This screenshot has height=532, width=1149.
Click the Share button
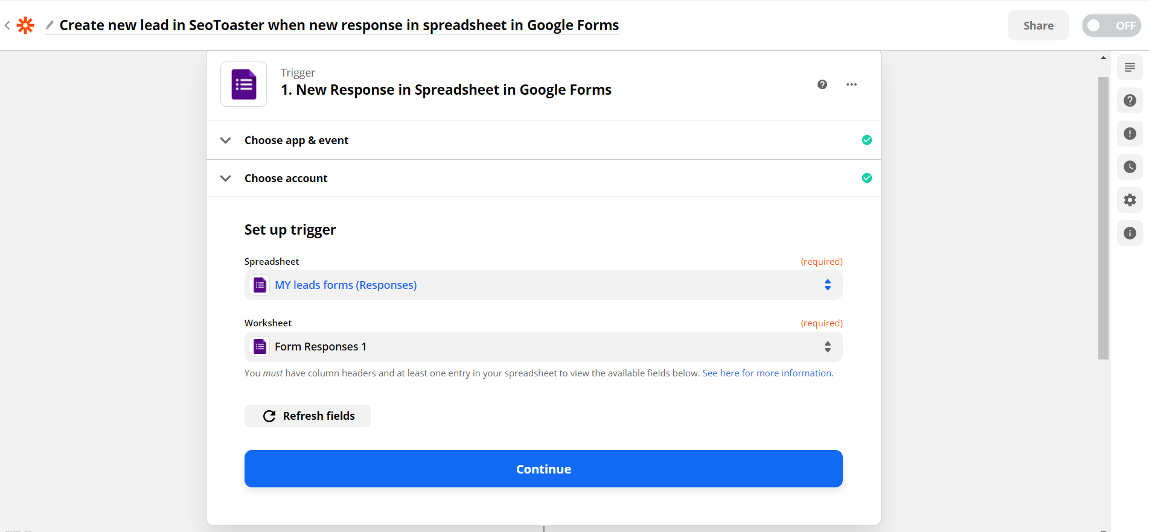[1037, 26]
